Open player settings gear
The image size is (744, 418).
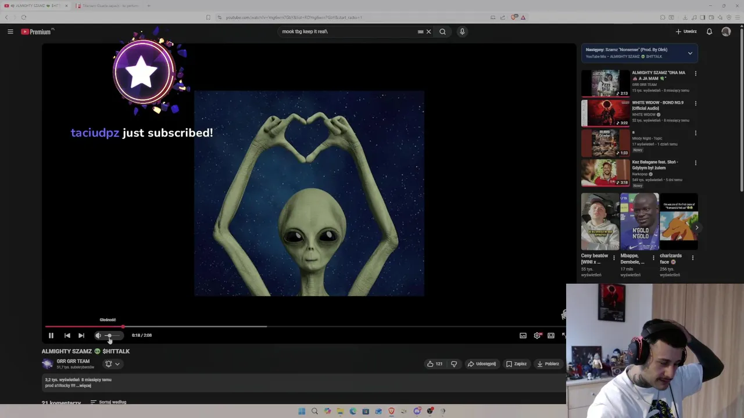pyautogui.click(x=537, y=335)
